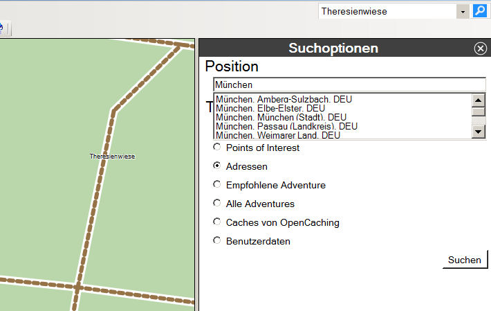The image size is (491, 311).
Task: Select the Adressen radio option
Action: pyautogui.click(x=217, y=166)
